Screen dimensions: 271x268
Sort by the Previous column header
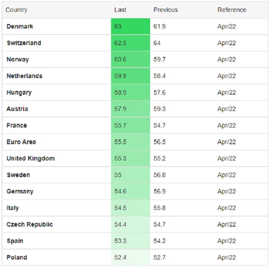(166, 10)
